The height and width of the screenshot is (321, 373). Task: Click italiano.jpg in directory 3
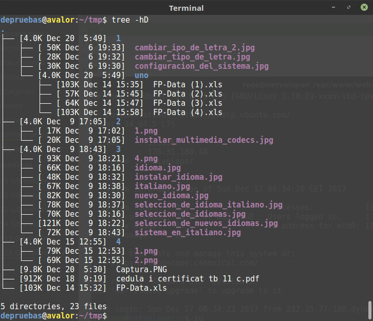pos(162,186)
